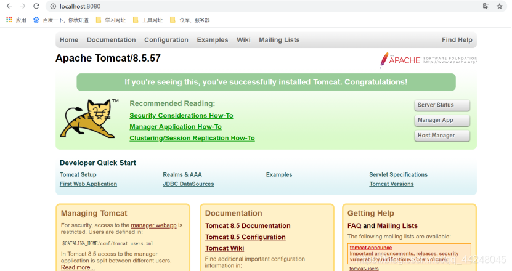Image resolution: width=512 pixels, height=271 pixels.
Task: Open the translate page icon
Action: 486,6
